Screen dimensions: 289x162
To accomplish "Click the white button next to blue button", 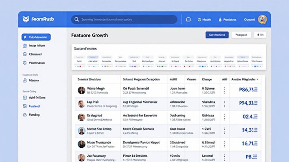I will pyautogui.click(x=241, y=35).
